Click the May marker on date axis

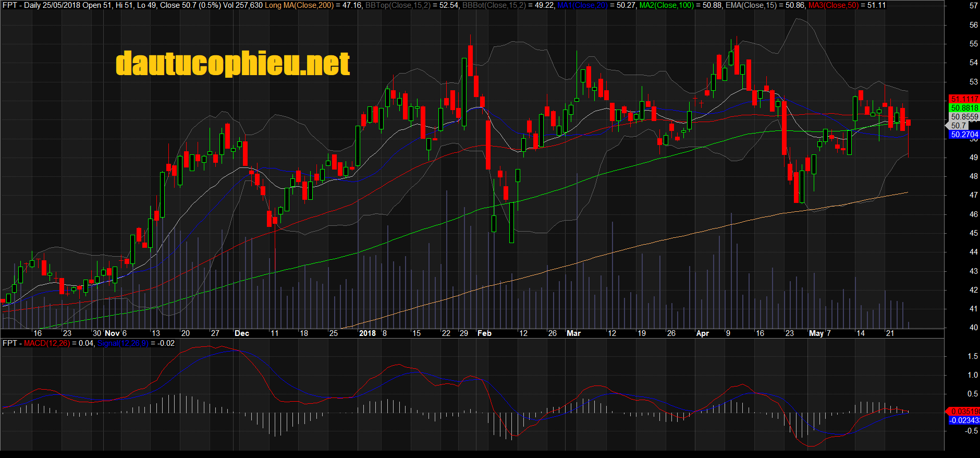point(816,333)
